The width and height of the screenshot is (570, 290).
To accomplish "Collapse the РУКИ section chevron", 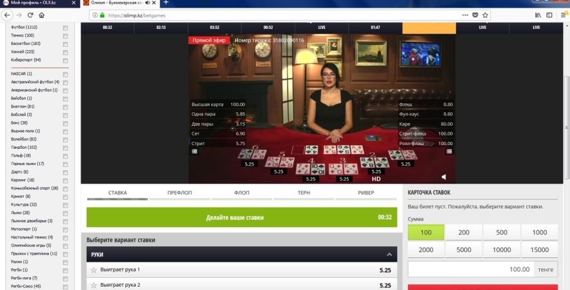I will point(389,255).
